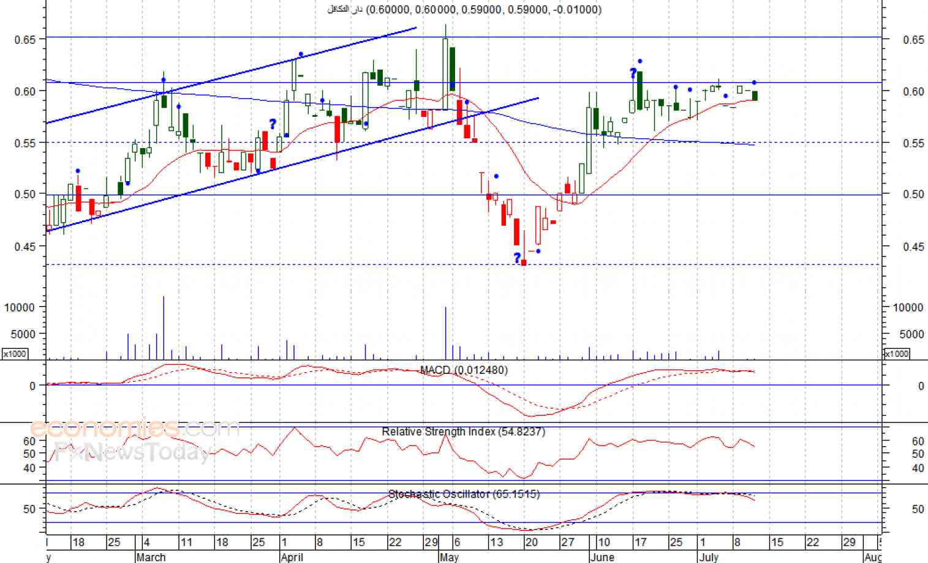Click the date label 11 on time axis
The height and width of the screenshot is (563, 928).
tap(186, 542)
